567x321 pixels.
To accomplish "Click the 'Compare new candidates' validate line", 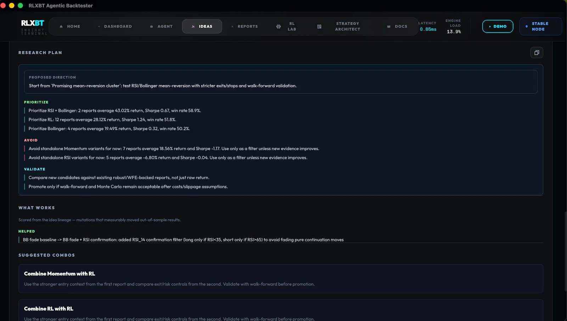I will tap(119, 178).
